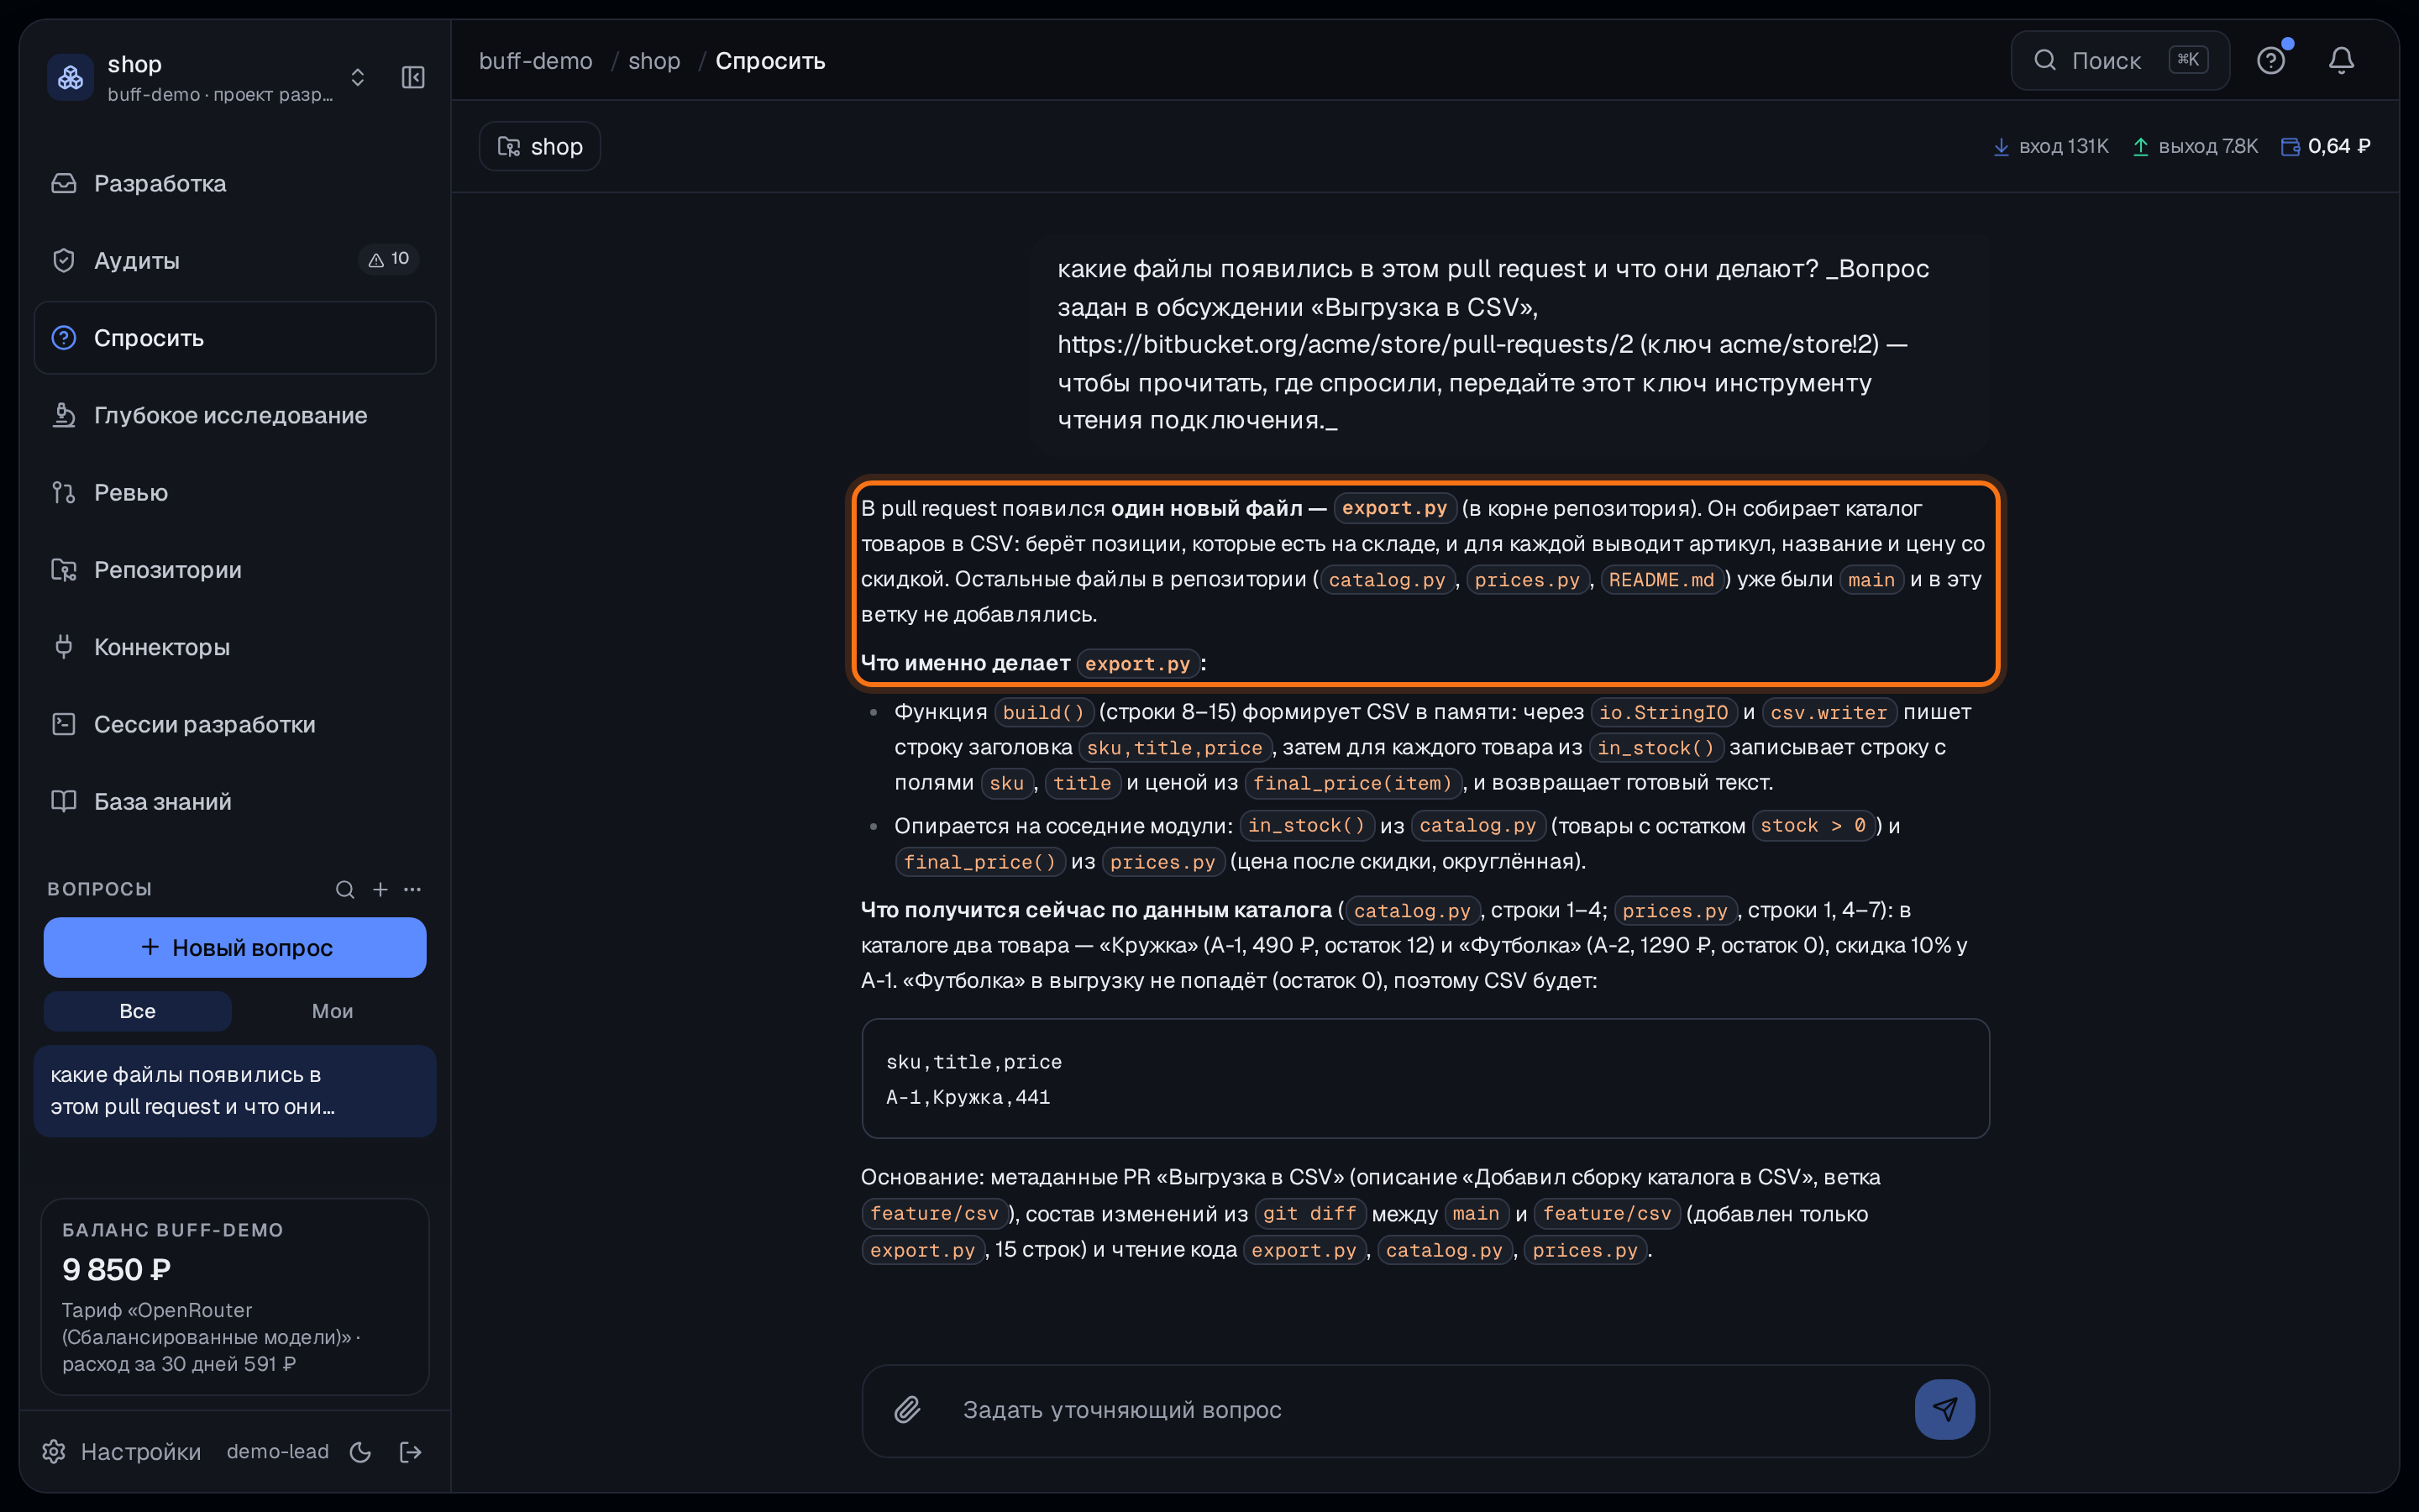Click the shop project logo icon
The width and height of the screenshot is (2419, 1512).
(70, 77)
